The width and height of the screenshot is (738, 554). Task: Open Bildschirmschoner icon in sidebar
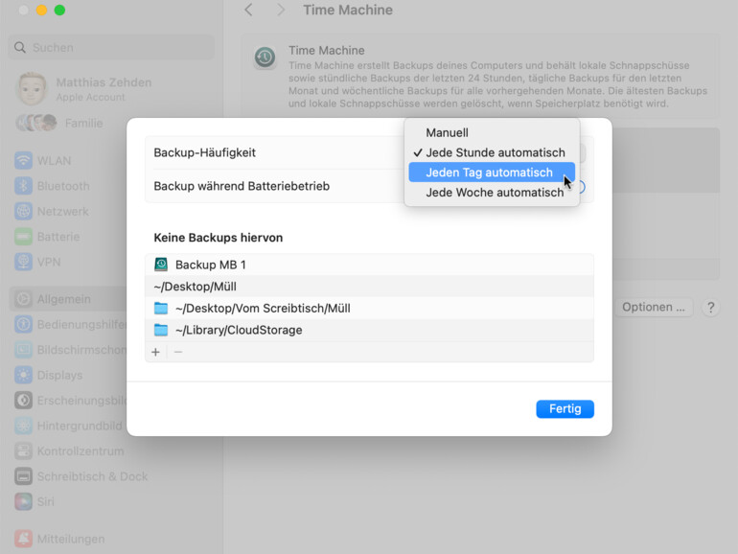tap(24, 350)
